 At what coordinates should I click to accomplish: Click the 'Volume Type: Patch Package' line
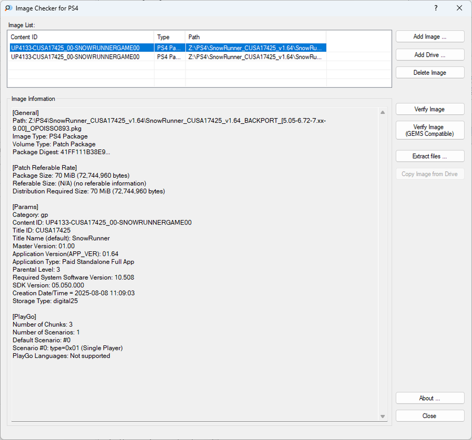coord(54,144)
